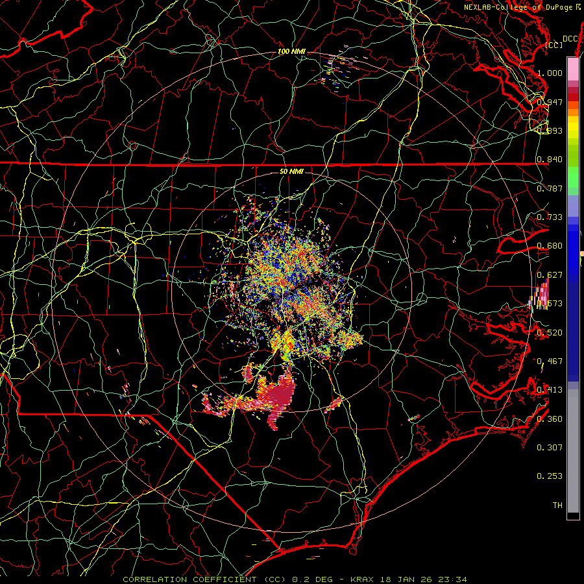The width and height of the screenshot is (584, 584).
Task: Select the 0.680 scale value
Action: [550, 245]
